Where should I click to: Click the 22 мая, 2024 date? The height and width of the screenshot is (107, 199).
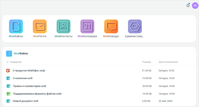click(x=166, y=101)
